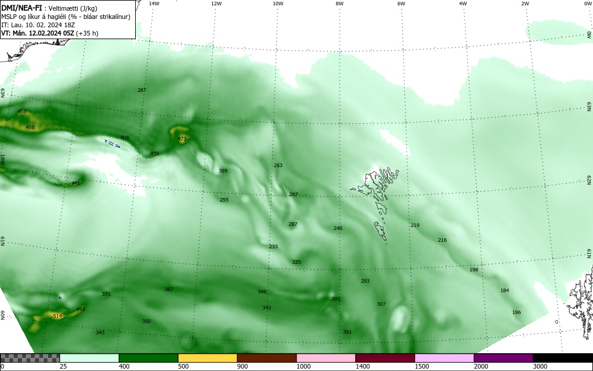The image size is (593, 371).
Task: Select the light pink 1000–1400 legend swatch
Action: tap(326, 358)
